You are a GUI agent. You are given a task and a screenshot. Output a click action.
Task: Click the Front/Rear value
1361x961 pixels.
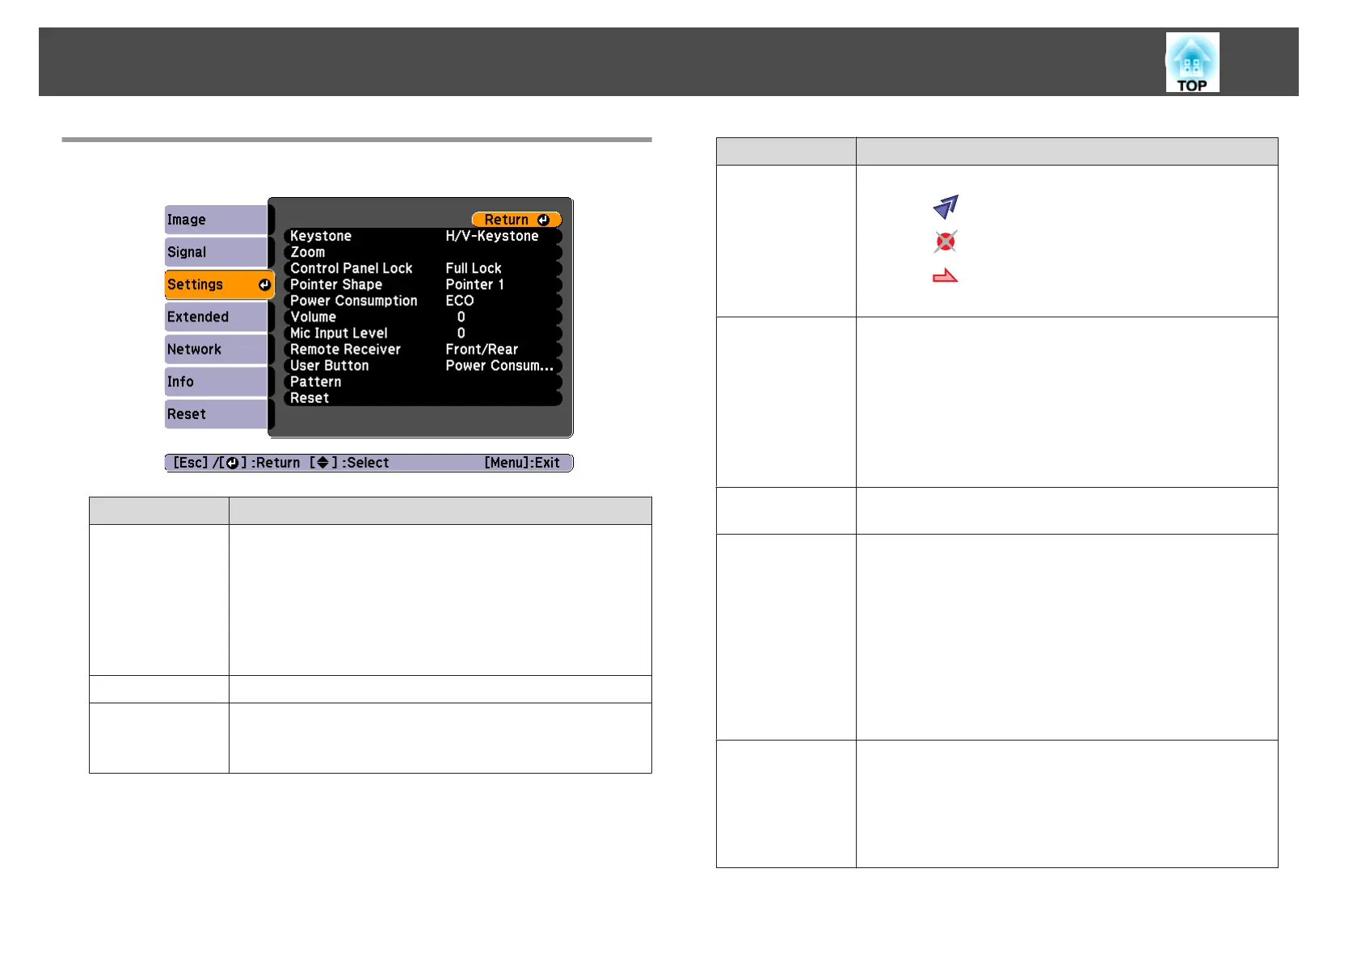pos(482,349)
